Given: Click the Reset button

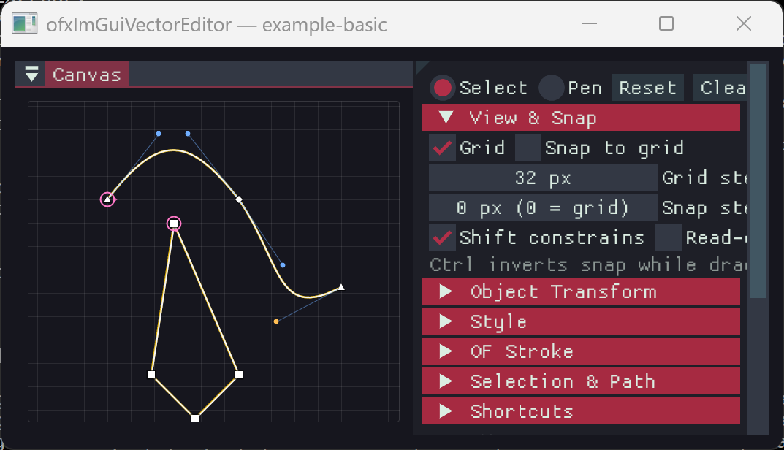Looking at the screenshot, I should [x=647, y=88].
